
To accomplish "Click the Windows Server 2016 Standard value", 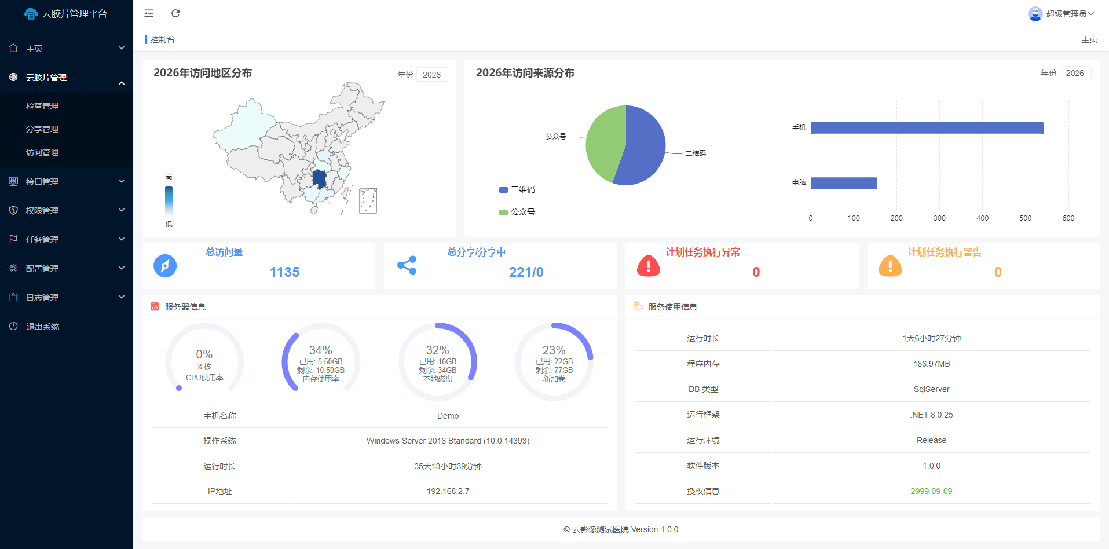I will click(448, 441).
